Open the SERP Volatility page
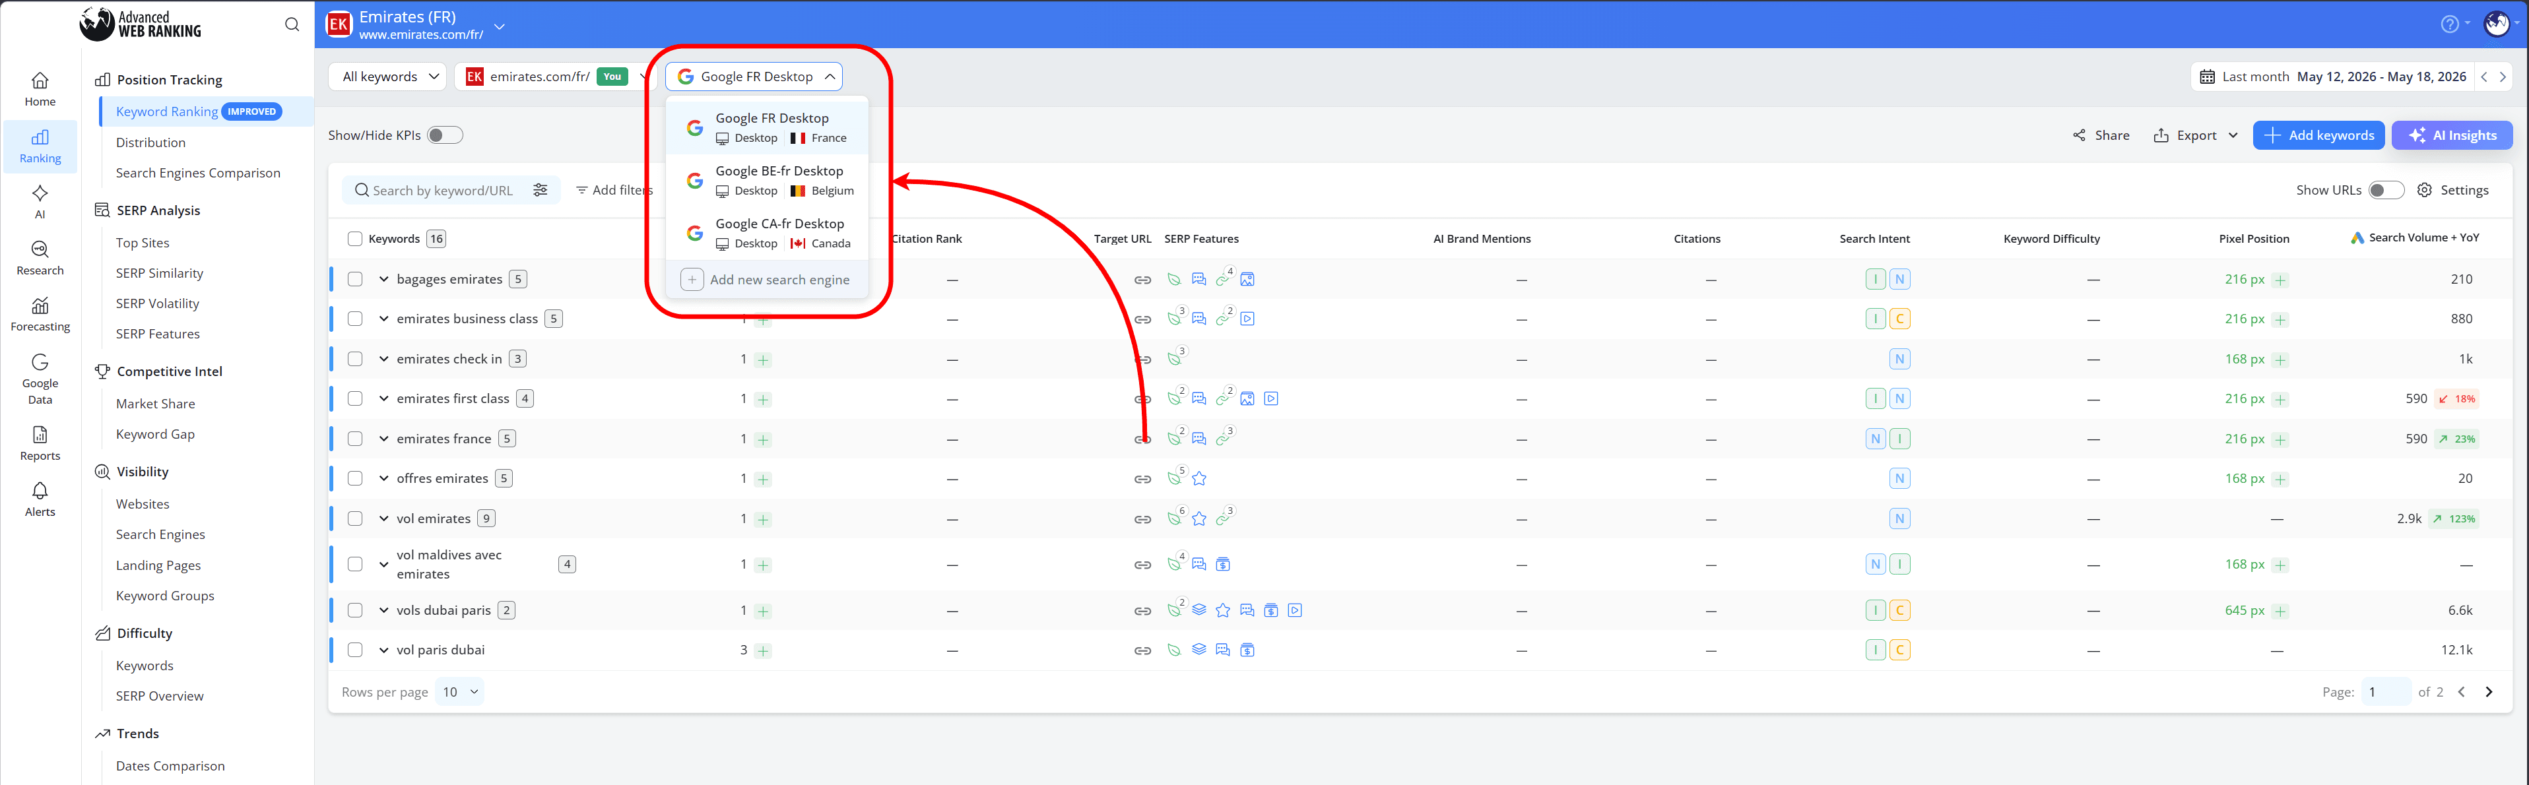This screenshot has height=785, width=2529. 157,303
